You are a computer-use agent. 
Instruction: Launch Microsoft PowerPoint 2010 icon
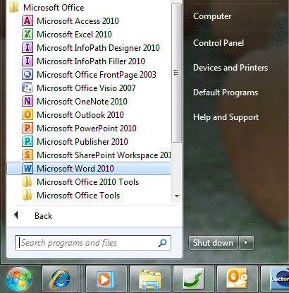27,128
